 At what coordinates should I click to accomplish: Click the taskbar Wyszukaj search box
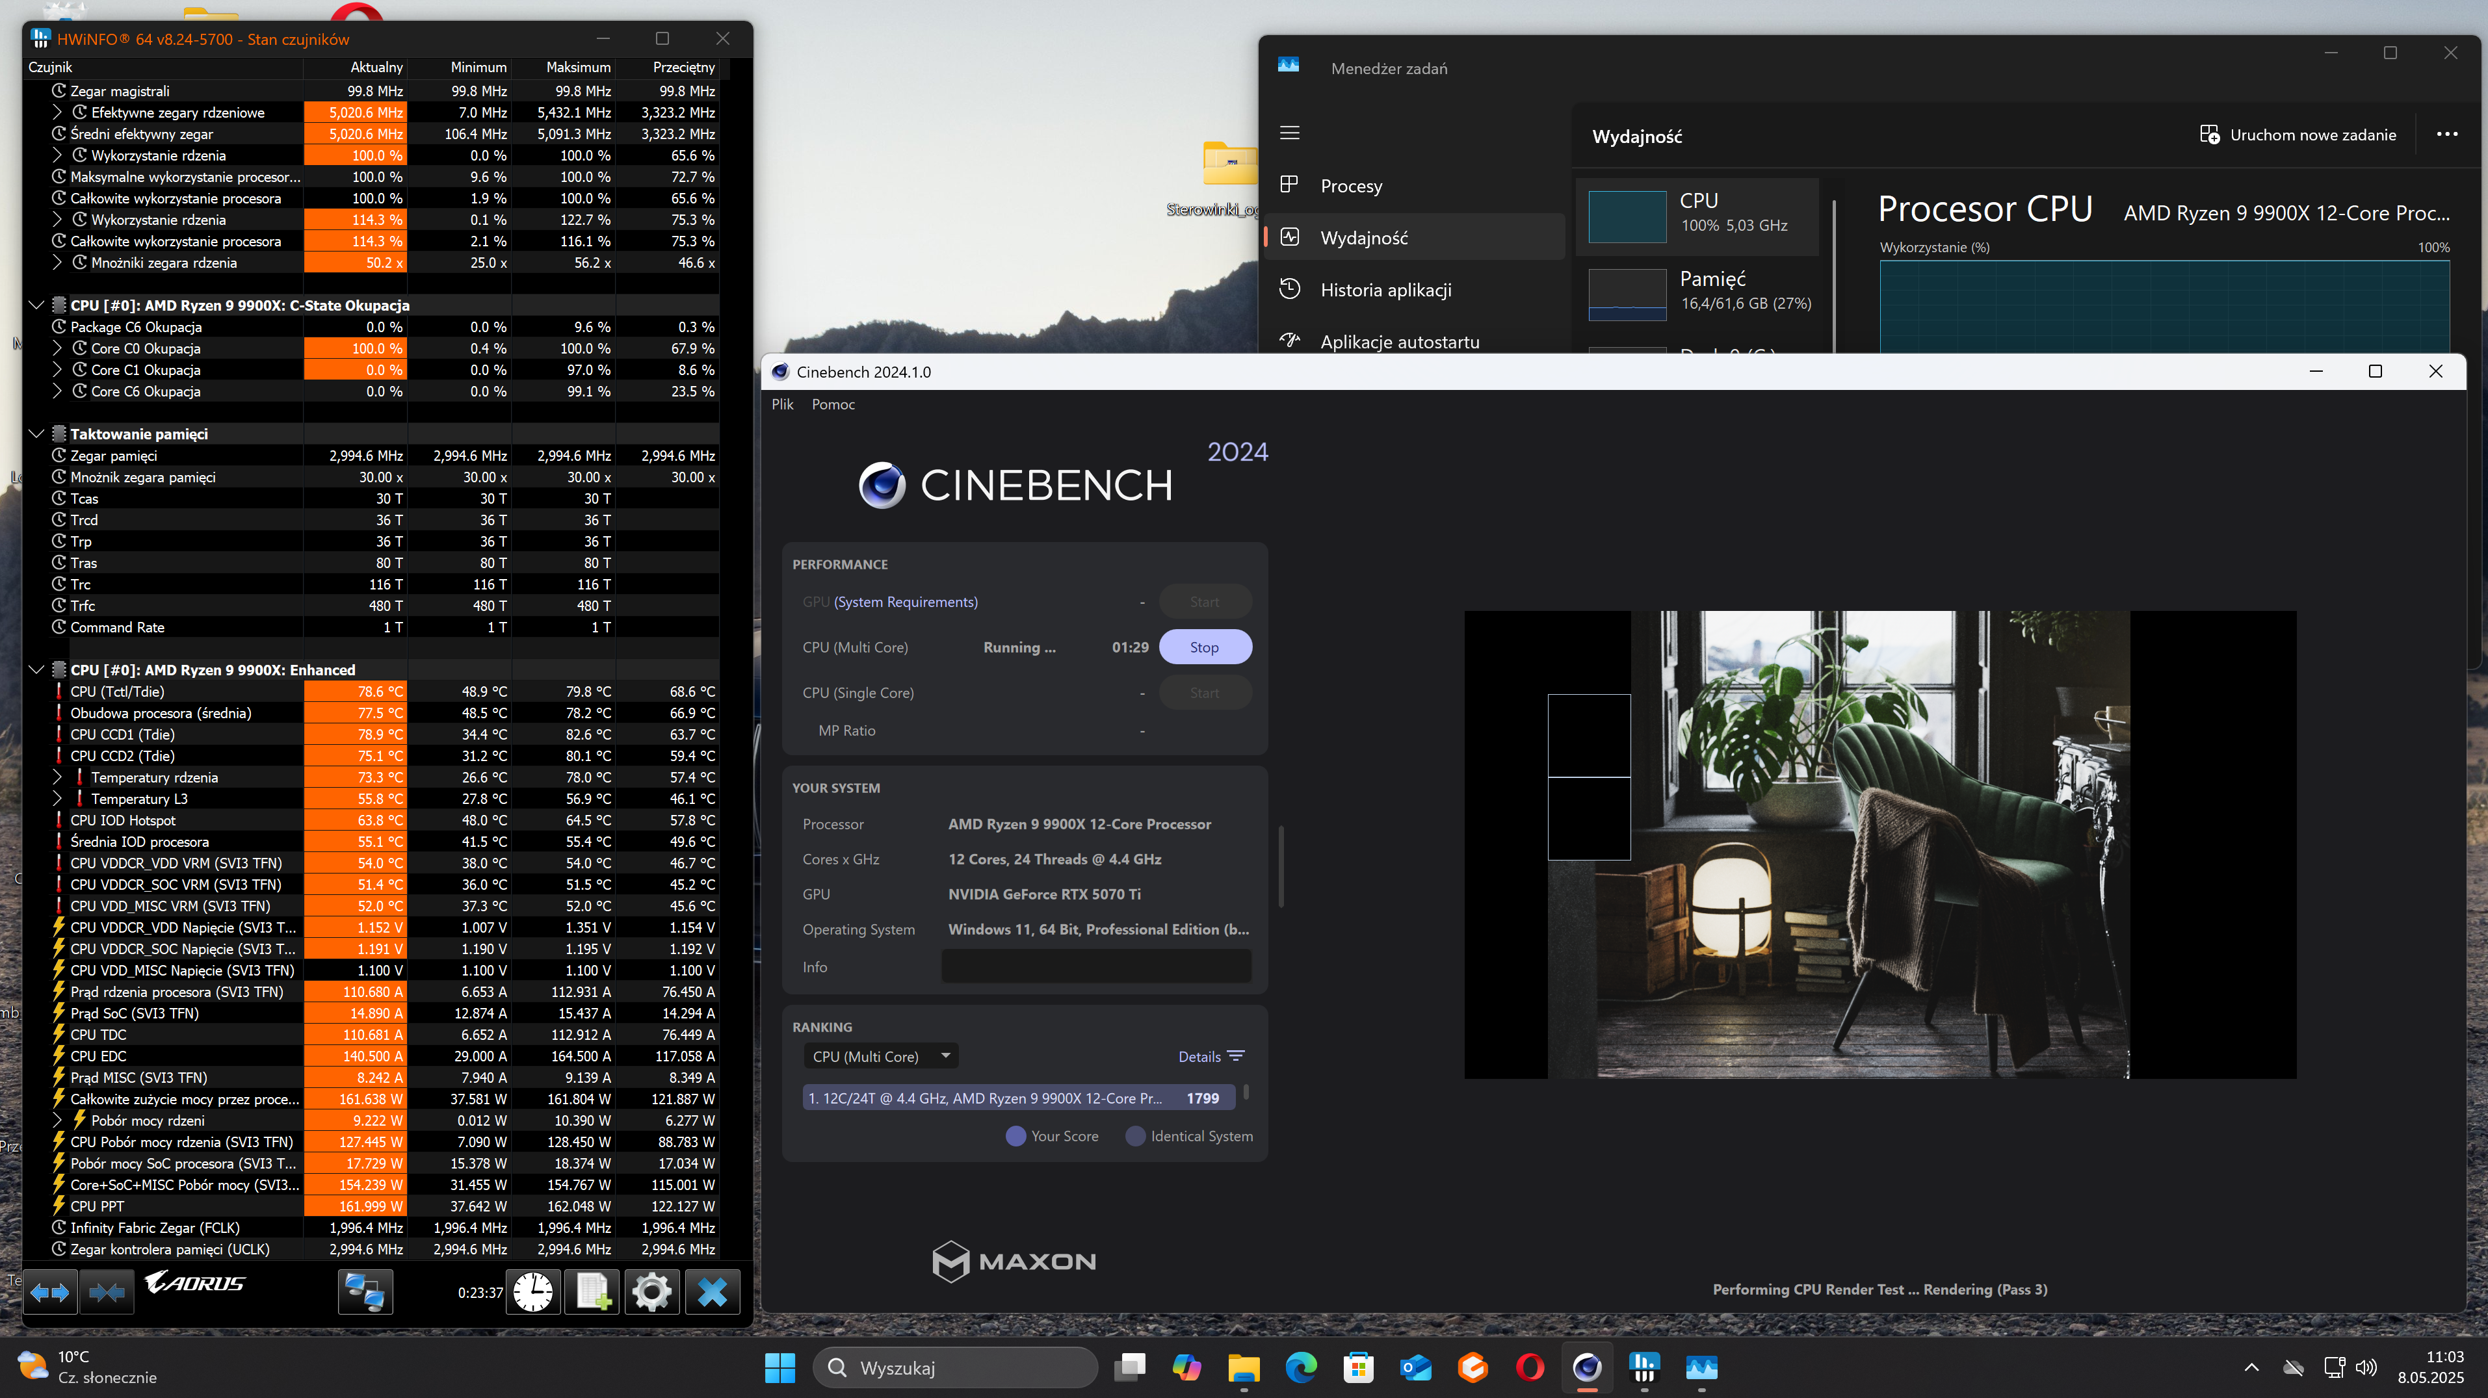coord(955,1368)
